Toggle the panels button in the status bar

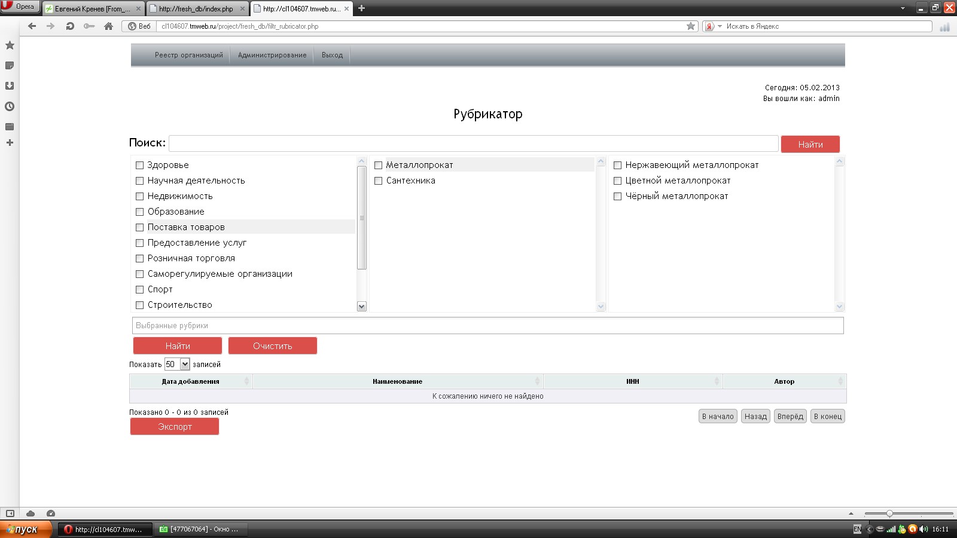click(x=10, y=513)
